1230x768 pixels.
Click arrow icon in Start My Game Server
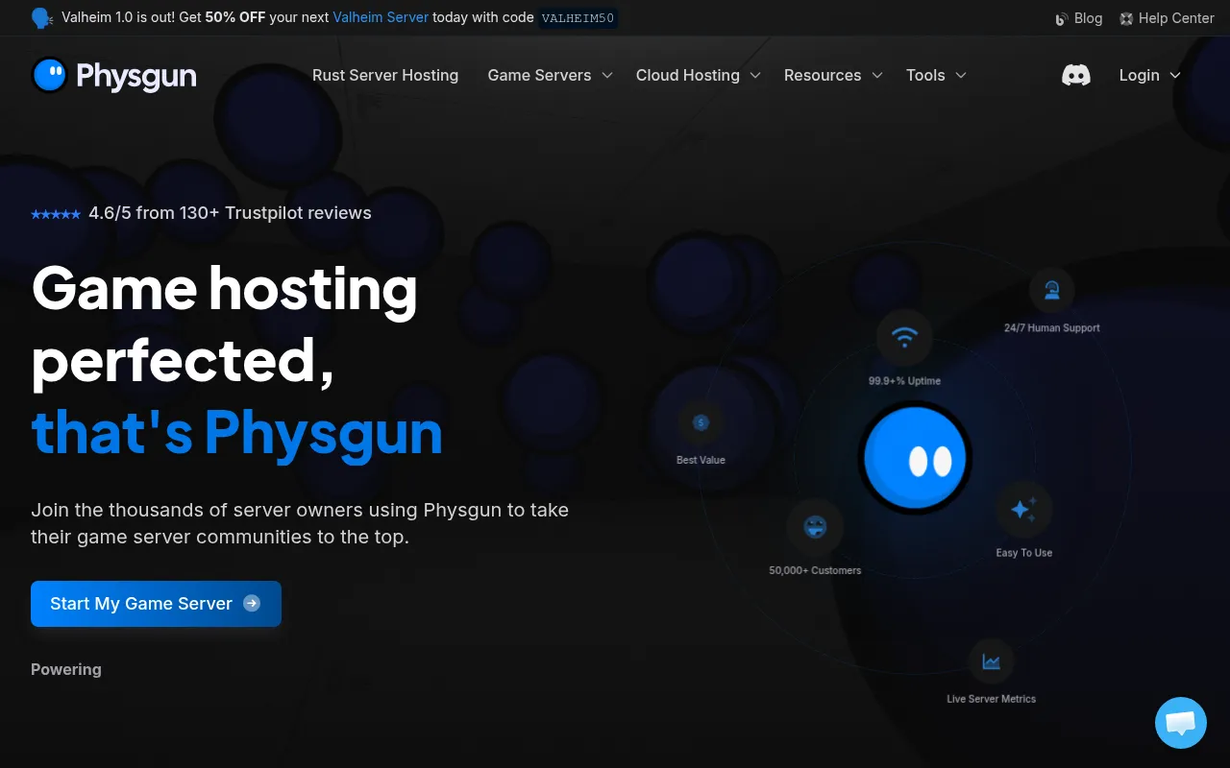point(252,603)
